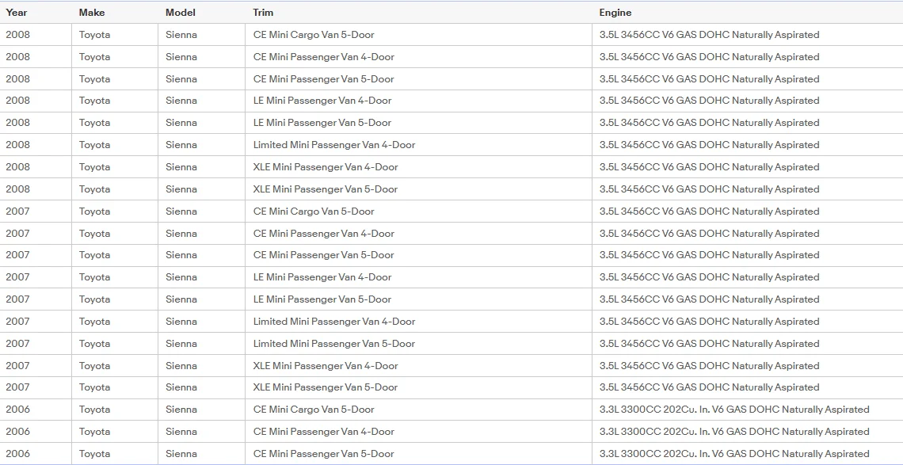Select 3.3L engine text in 2006 Passenger 4-Door row
The width and height of the screenshot is (903, 465).
pyautogui.click(x=734, y=432)
